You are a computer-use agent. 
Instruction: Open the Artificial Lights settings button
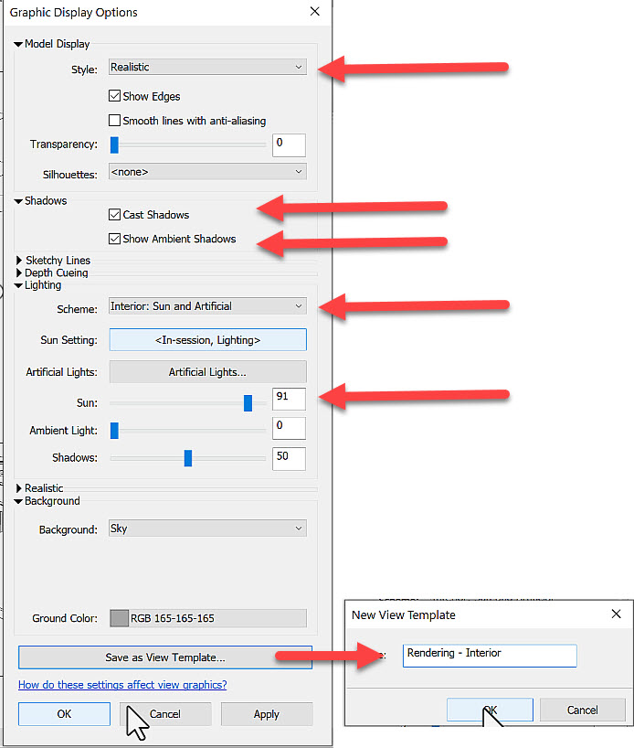pyautogui.click(x=207, y=372)
